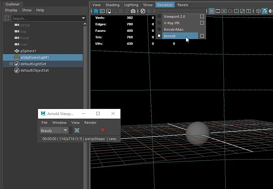Open V-Ray IPR options box
Viewport: 273px width, 189px height.
click(x=202, y=23)
